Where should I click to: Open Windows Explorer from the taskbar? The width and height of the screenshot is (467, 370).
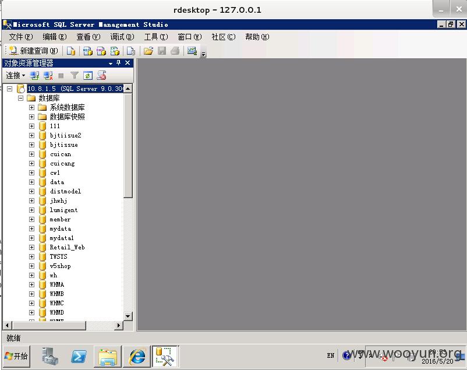[108, 356]
